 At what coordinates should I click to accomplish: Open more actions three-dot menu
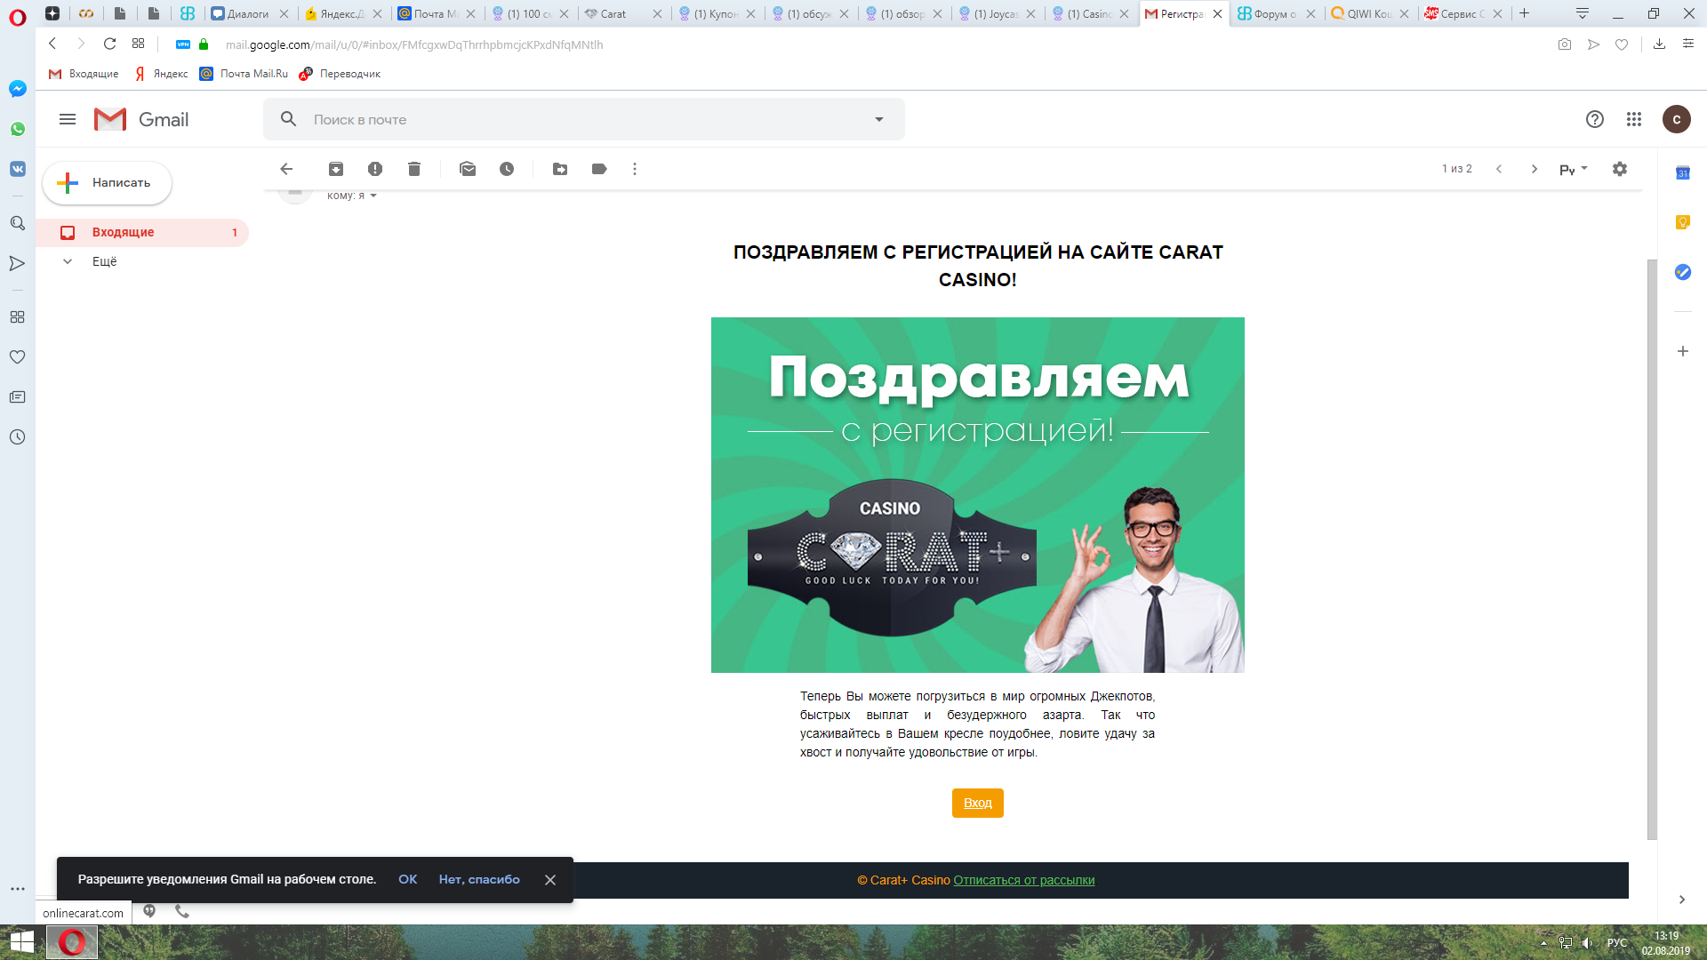(635, 169)
